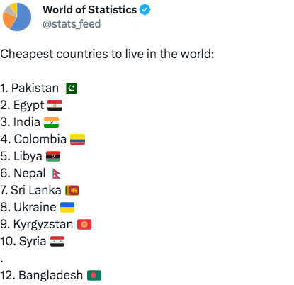This screenshot has height=285, width=294.
Task: Click the @stats_feed handle
Action: pyautogui.click(x=72, y=24)
